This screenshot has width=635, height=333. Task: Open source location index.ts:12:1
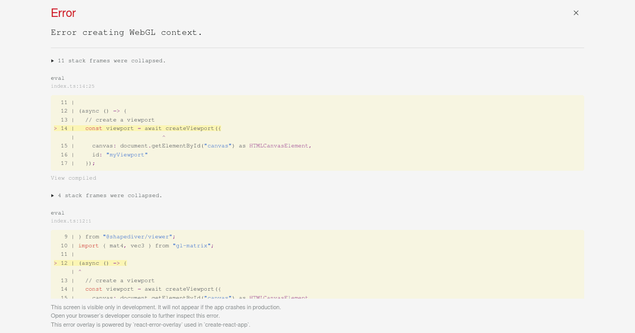tap(71, 220)
